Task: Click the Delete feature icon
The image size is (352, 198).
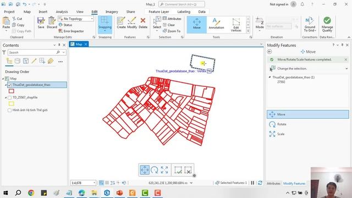Action: tap(143, 23)
